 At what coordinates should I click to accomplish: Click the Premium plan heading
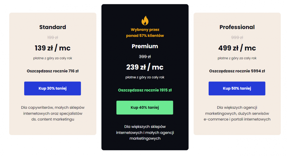pyautogui.click(x=145, y=46)
